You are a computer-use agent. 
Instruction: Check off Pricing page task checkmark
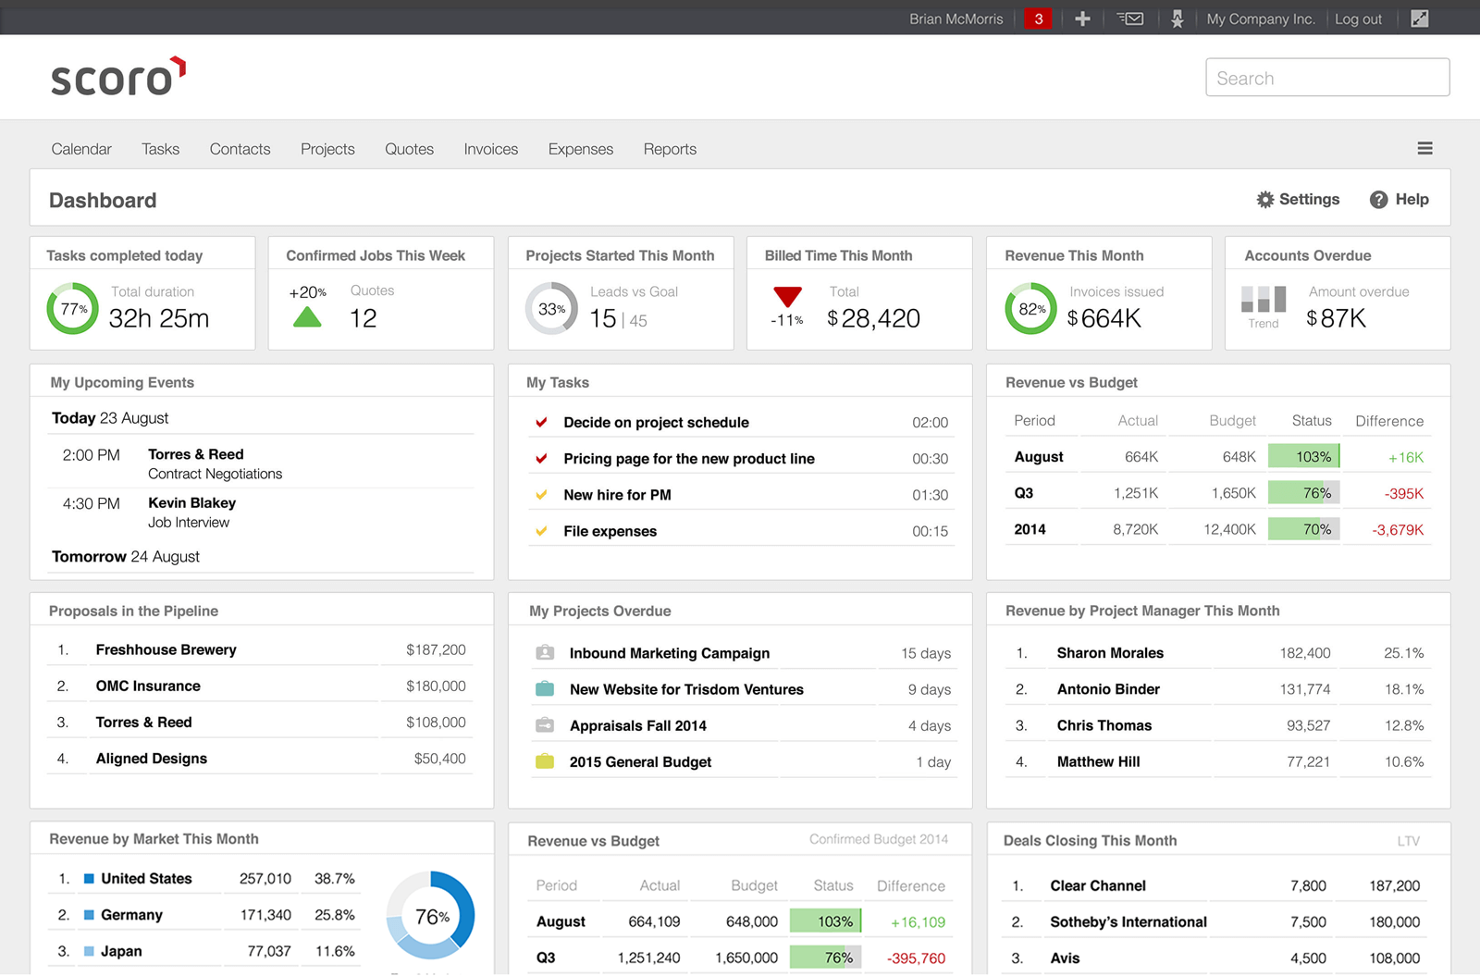[542, 458]
